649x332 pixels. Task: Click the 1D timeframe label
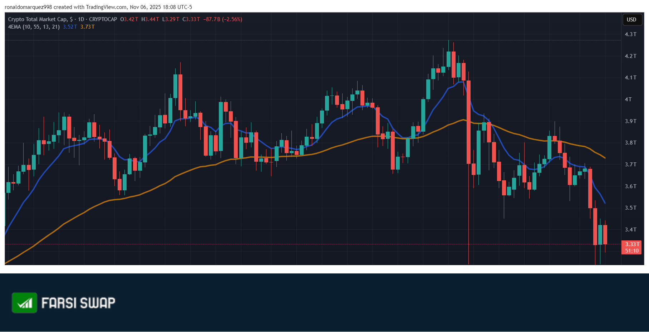tap(81, 19)
